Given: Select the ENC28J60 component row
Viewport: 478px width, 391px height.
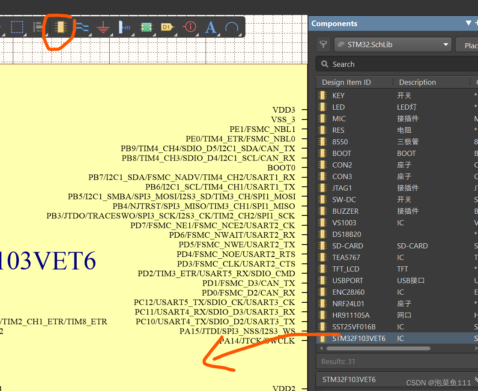Looking at the screenshot, I should (x=397, y=292).
